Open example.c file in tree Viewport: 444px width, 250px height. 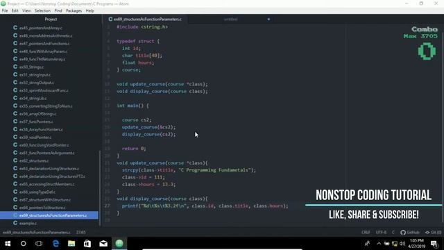coord(28,223)
